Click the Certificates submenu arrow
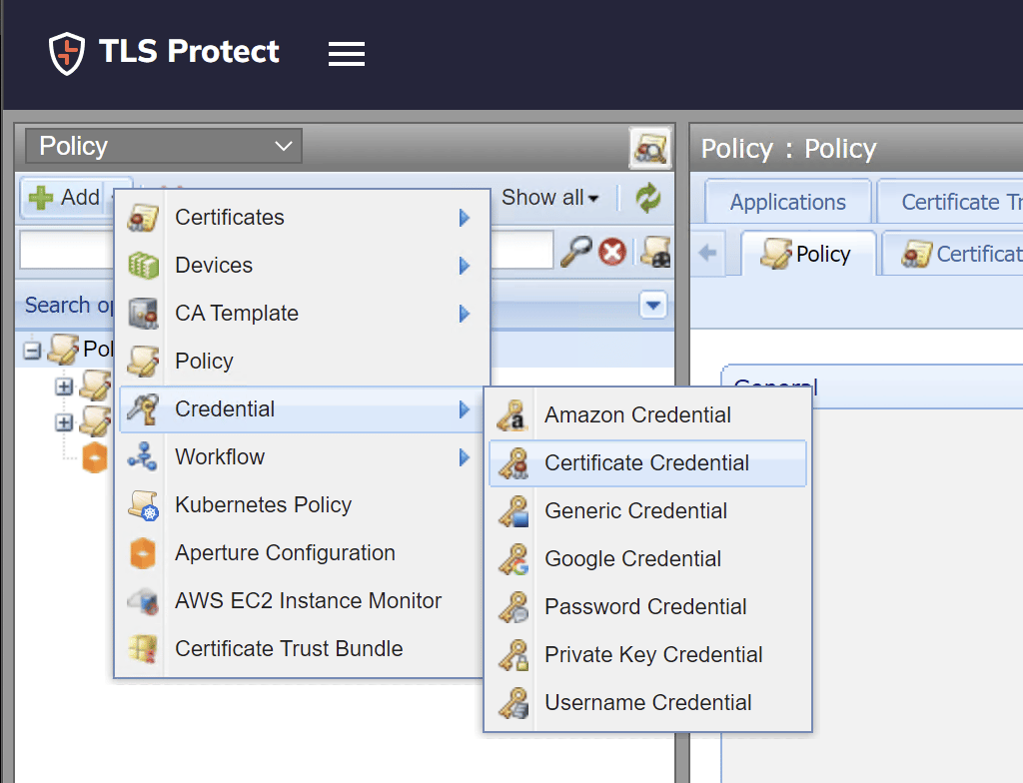 click(464, 218)
